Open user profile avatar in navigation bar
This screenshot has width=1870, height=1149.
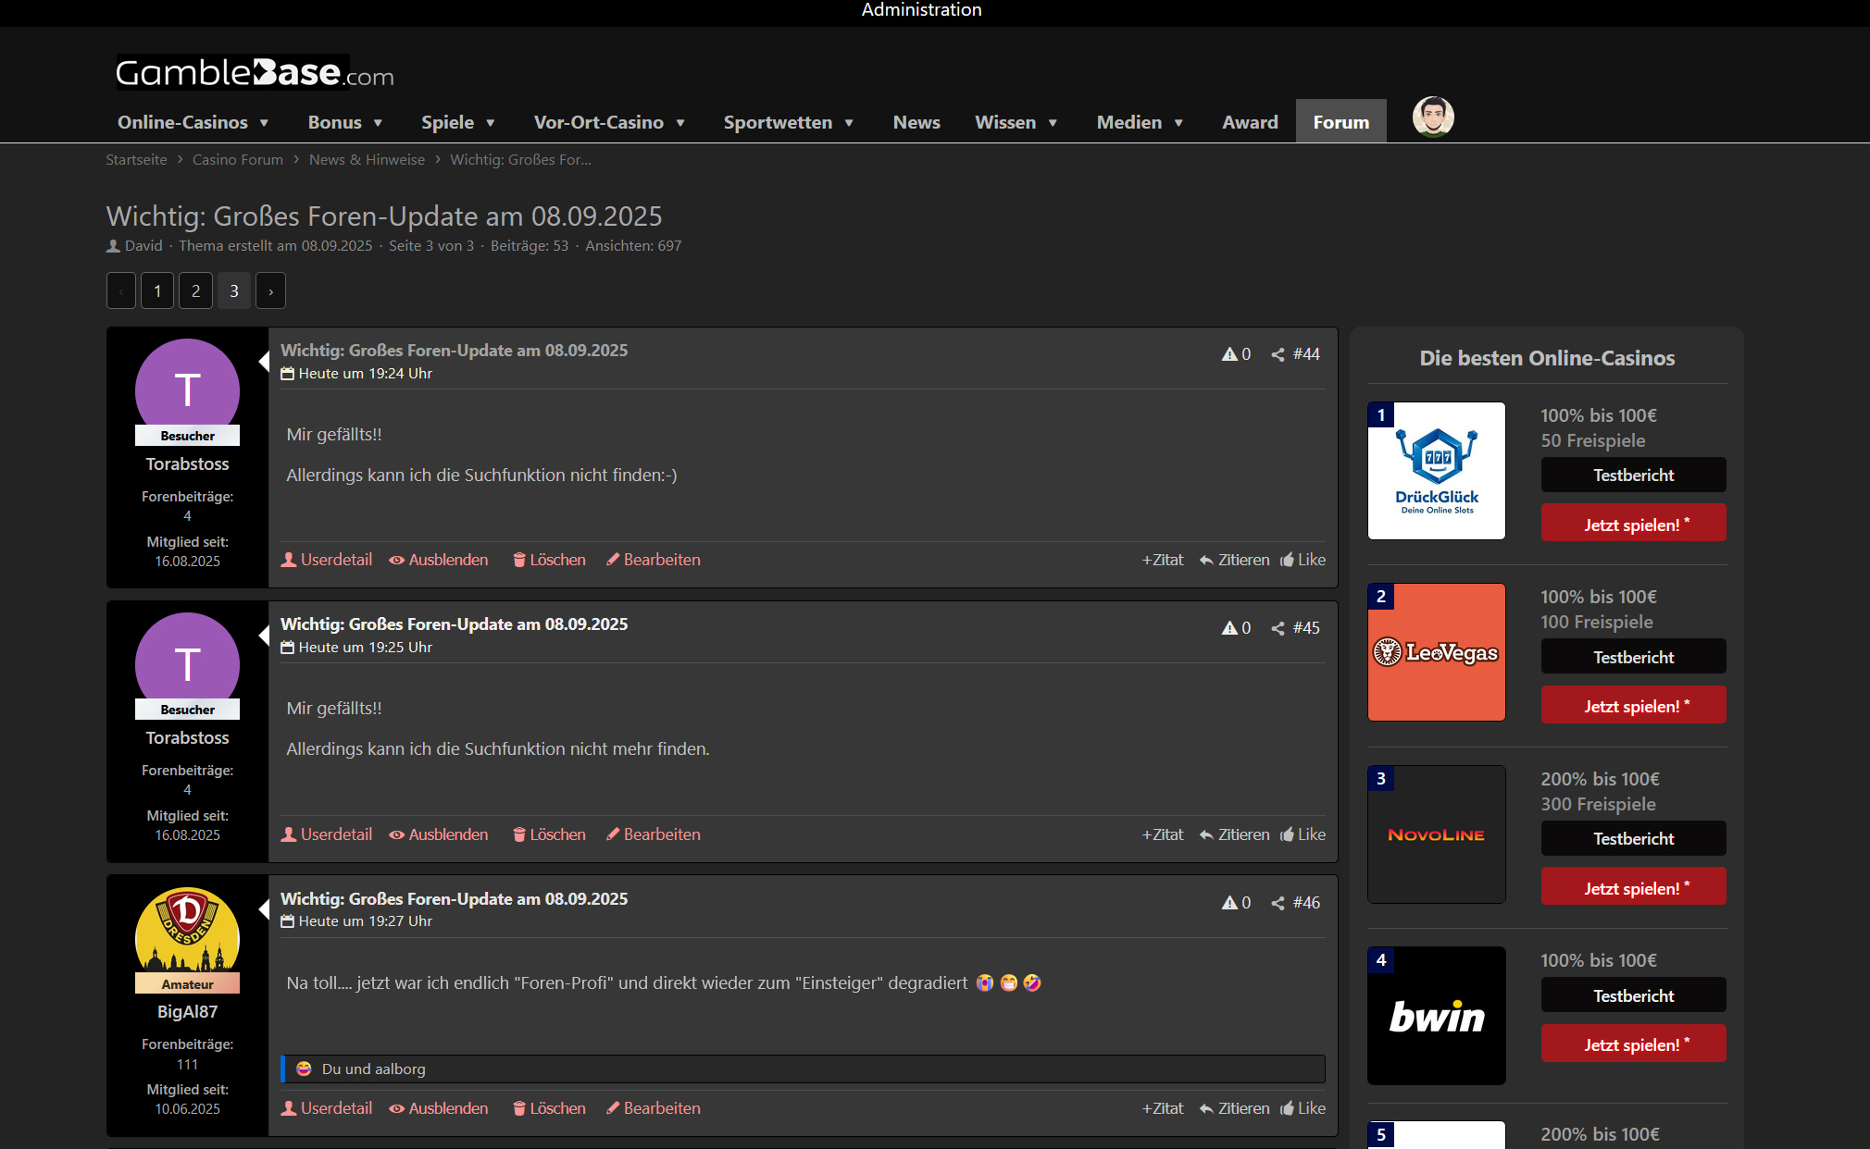1432,117
